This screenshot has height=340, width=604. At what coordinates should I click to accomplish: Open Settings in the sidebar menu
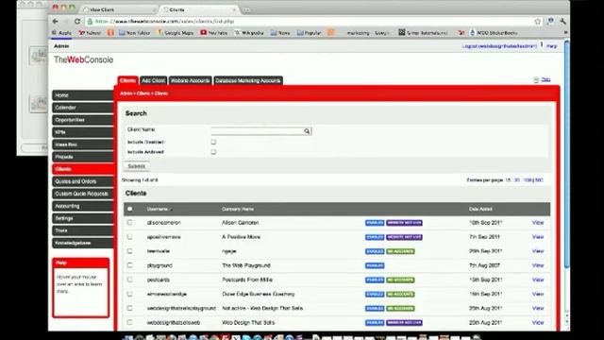pos(83,218)
